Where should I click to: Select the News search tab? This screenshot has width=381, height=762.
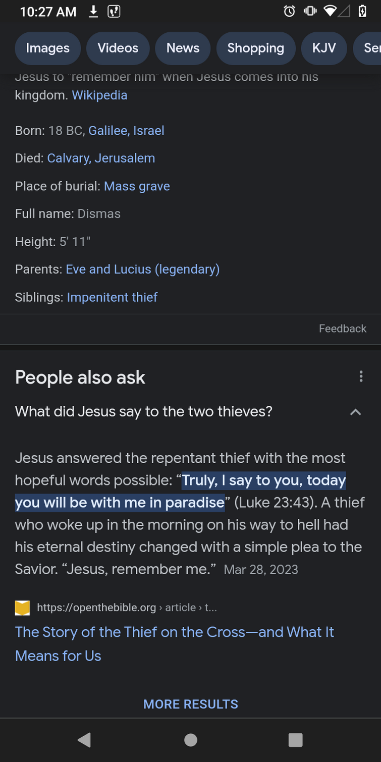[183, 48]
